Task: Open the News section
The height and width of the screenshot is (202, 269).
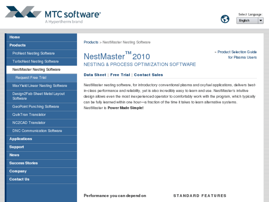Action: click(41, 155)
